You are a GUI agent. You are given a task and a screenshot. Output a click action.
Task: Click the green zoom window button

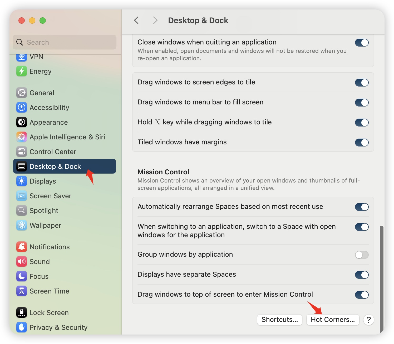click(43, 21)
